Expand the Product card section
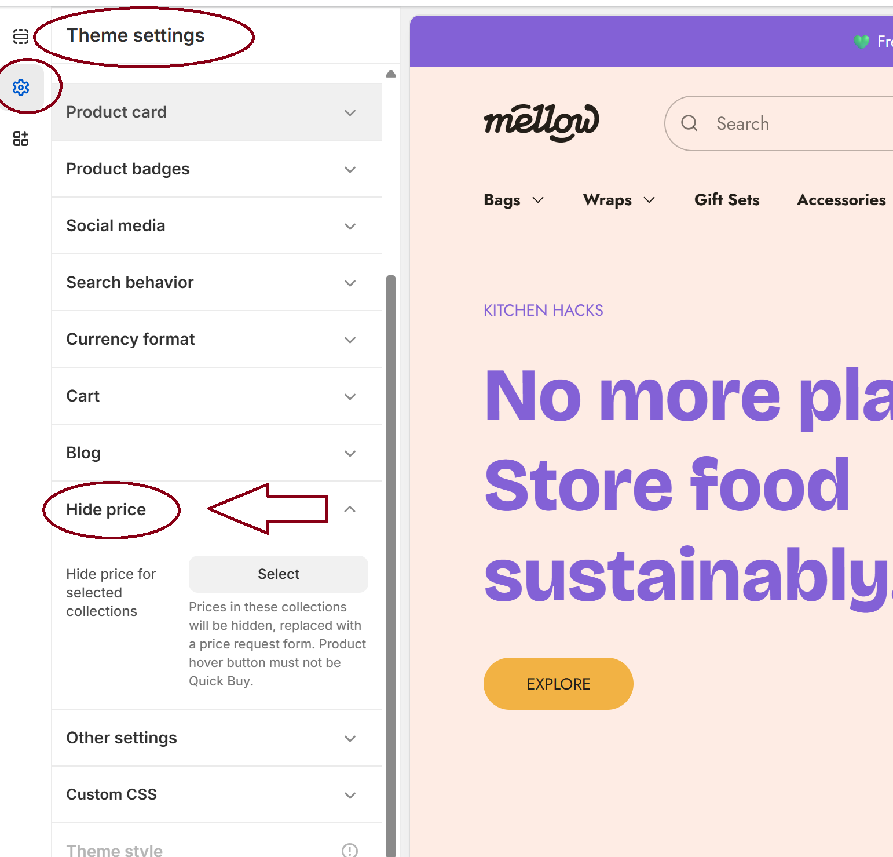The height and width of the screenshot is (857, 893). pyautogui.click(x=217, y=112)
